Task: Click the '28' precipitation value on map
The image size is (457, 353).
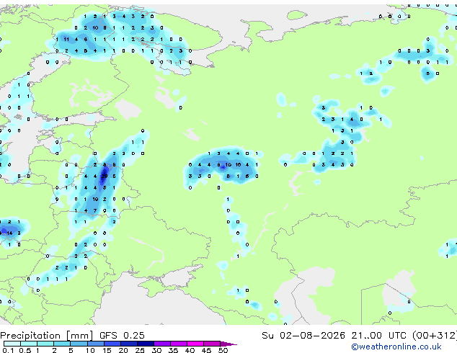Action: (105, 176)
